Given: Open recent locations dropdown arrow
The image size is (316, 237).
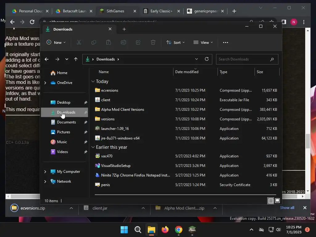Looking at the screenshot, I should point(67,59).
